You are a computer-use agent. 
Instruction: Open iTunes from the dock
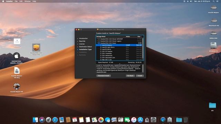[x=134, y=120]
